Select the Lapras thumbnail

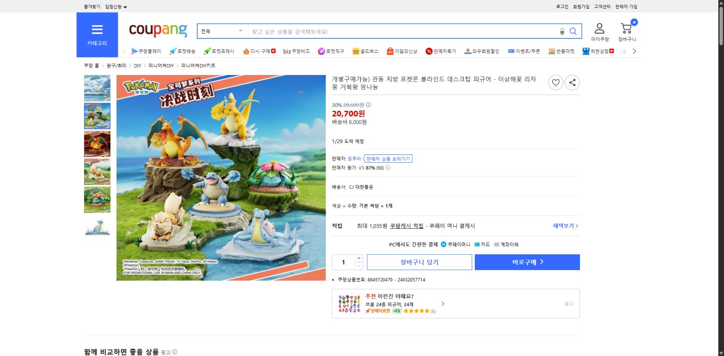click(97, 228)
